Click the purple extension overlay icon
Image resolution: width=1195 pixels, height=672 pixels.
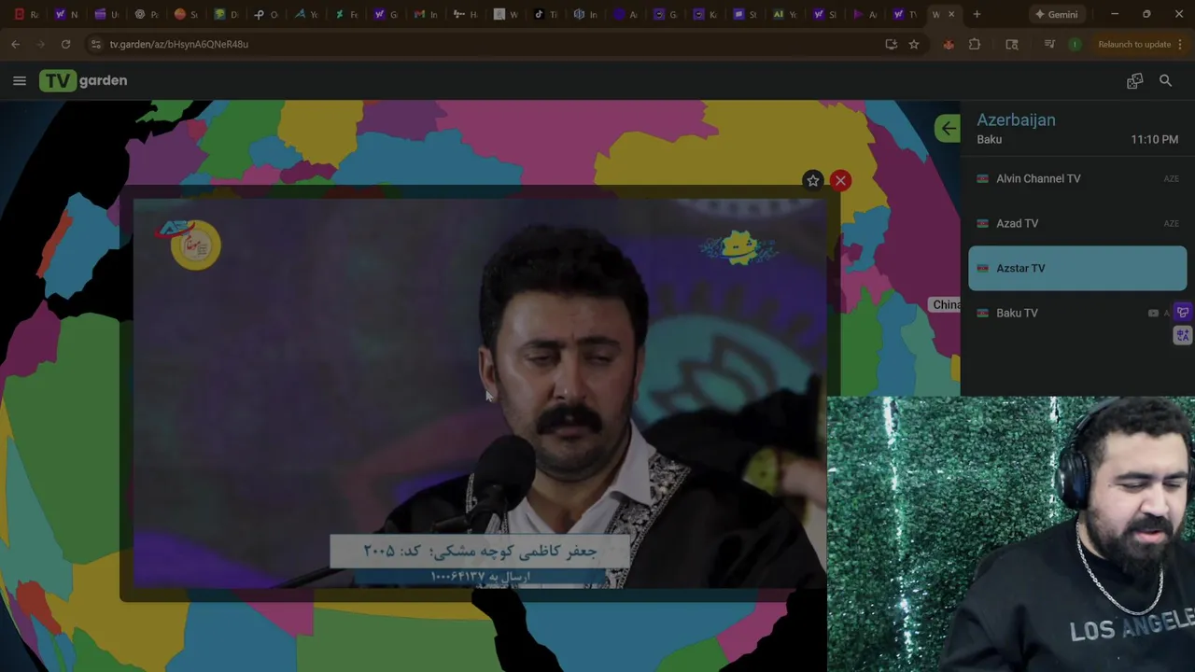[1183, 313]
